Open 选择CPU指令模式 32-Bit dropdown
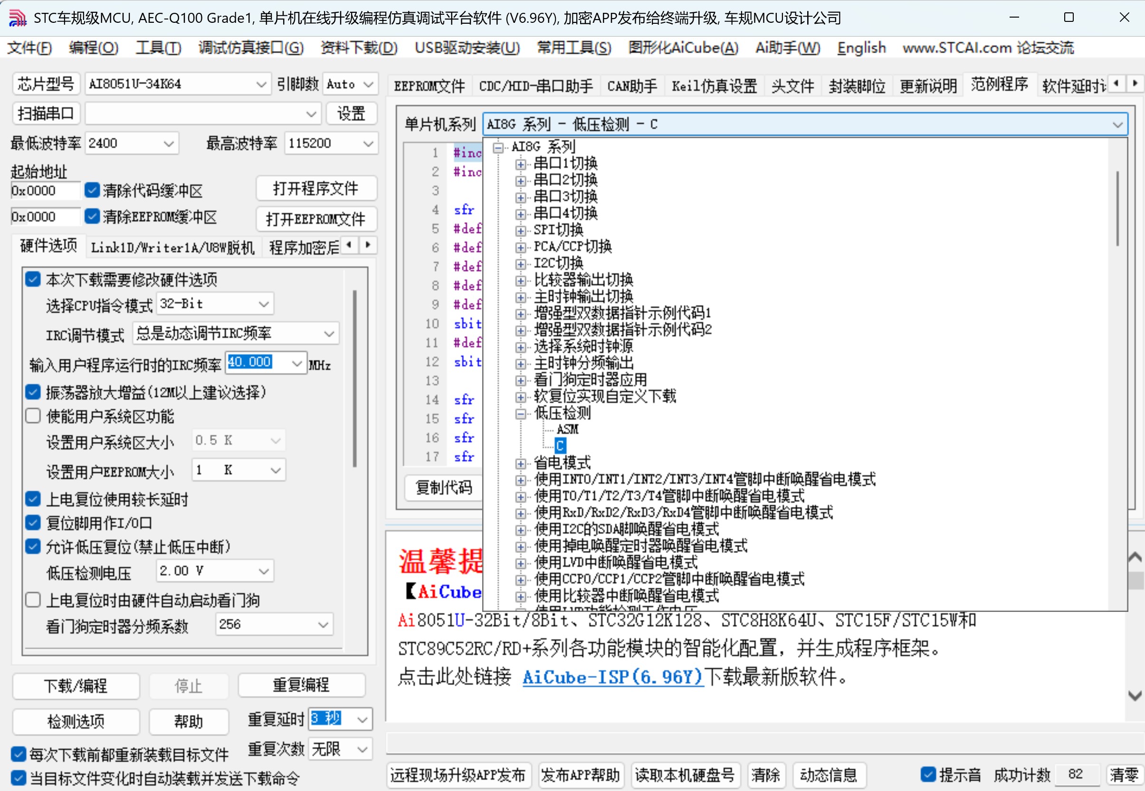1145x791 pixels. point(264,304)
